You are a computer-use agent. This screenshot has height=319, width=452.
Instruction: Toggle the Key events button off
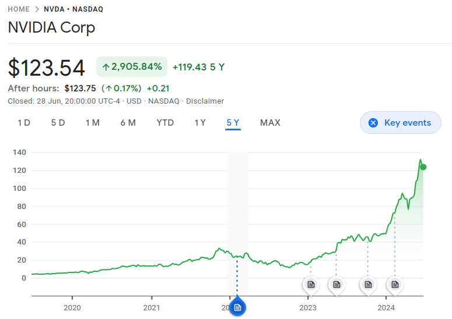click(401, 123)
